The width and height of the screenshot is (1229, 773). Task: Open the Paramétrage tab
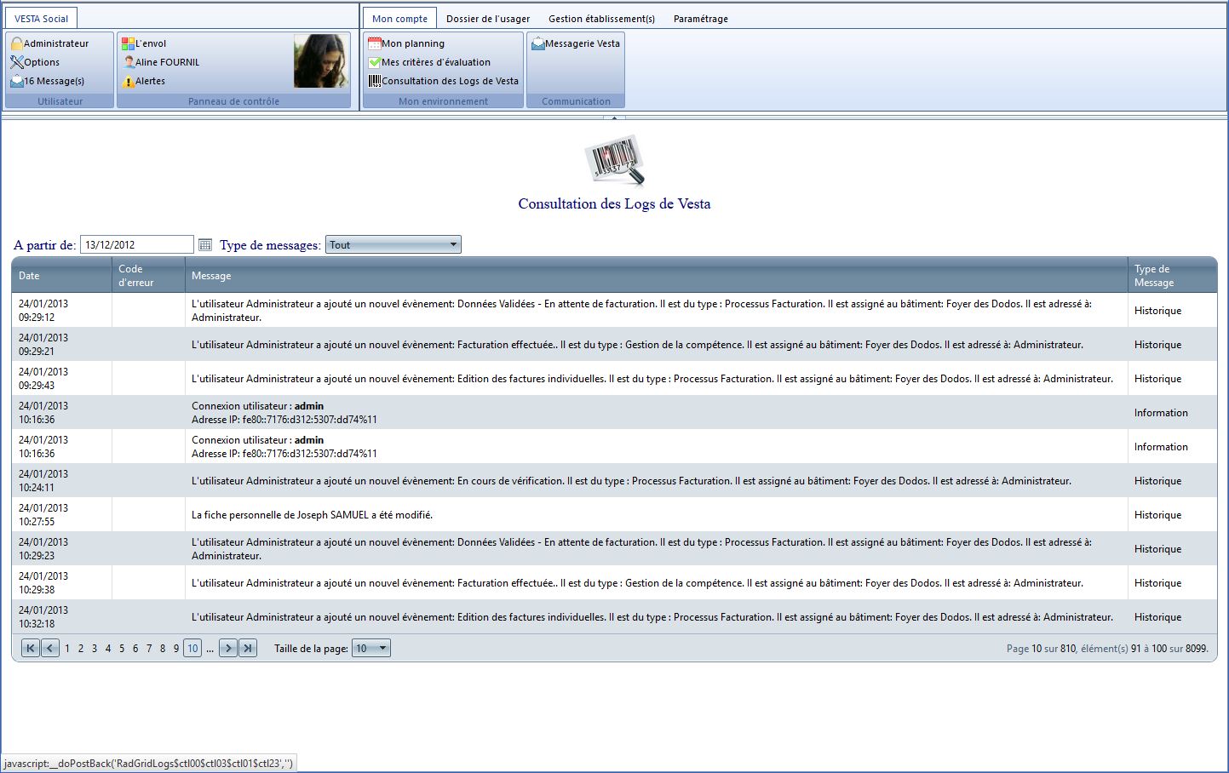[x=700, y=19]
